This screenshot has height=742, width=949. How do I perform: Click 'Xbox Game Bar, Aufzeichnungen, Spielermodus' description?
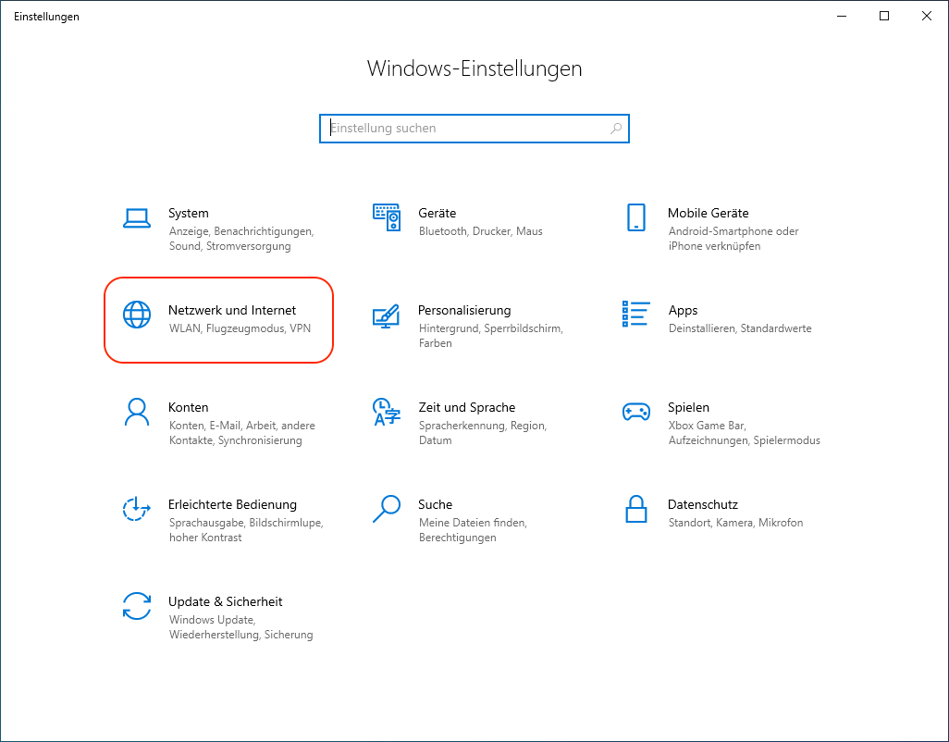click(744, 433)
